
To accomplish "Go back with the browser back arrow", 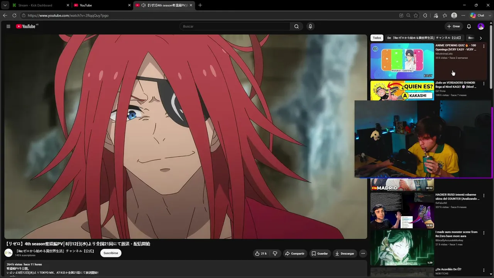I will tap(5, 15).
